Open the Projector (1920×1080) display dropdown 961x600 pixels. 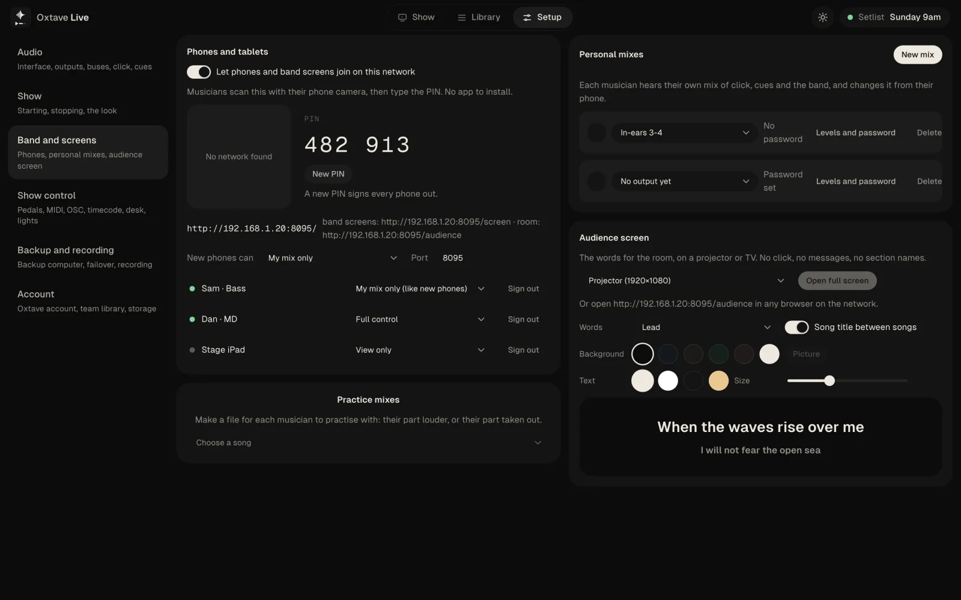pos(686,281)
